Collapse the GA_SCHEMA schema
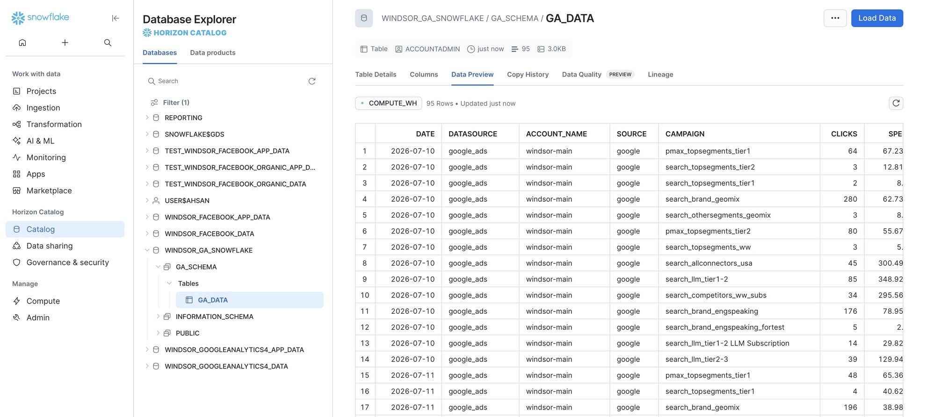This screenshot has width=926, height=417. click(x=158, y=267)
